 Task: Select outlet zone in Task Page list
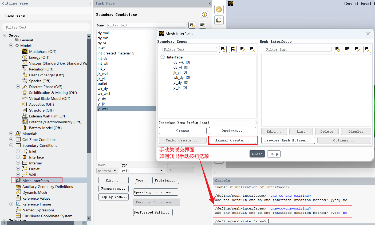(x=102, y=84)
